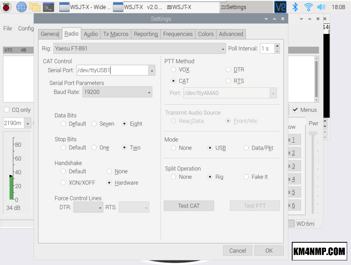351x265 pixels.
Task: Expand the Serial Port dropdown arrow
Action: pos(152,71)
